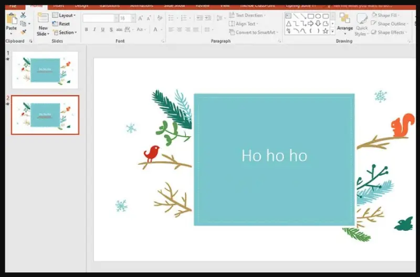Select the Arrow line shape
Screen dimensions: 420x277
[x=303, y=16]
